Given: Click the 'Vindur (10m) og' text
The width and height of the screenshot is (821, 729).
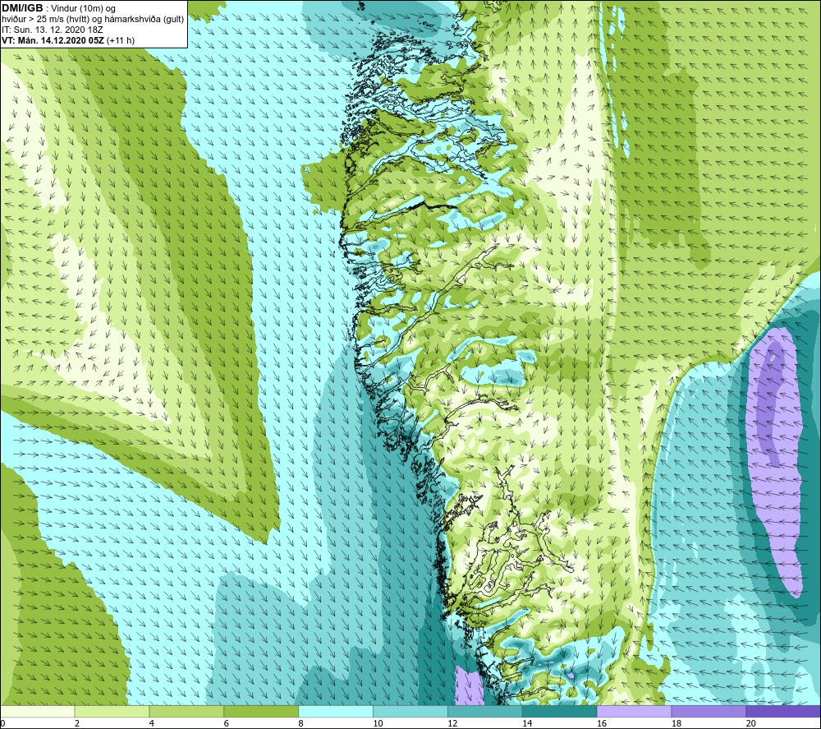Looking at the screenshot, I should pyautogui.click(x=83, y=8).
